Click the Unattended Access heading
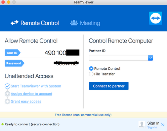Image resolution: width=167 pixels, height=131 pixels. pos(29,76)
